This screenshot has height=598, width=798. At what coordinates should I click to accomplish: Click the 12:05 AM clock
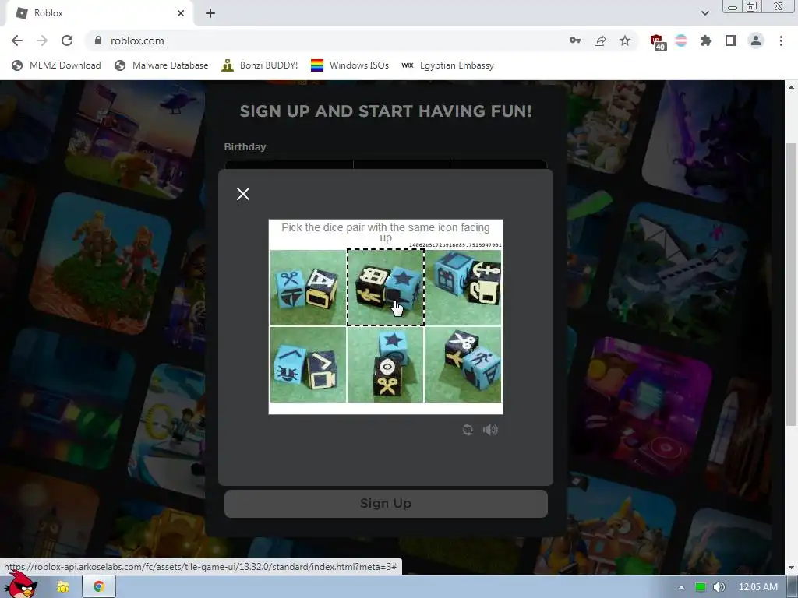pyautogui.click(x=757, y=587)
